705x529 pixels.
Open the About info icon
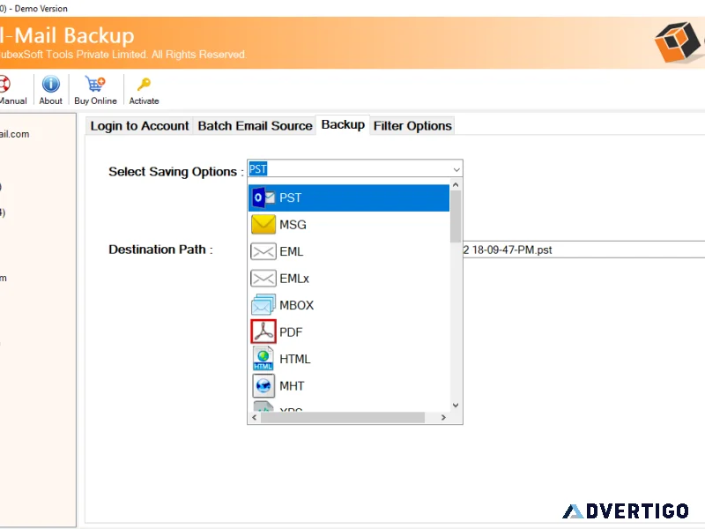51,84
